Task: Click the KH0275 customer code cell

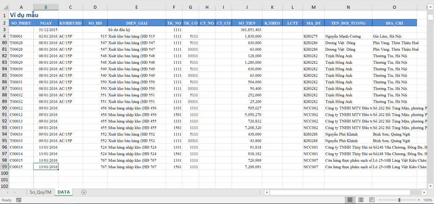Action: click(314, 36)
